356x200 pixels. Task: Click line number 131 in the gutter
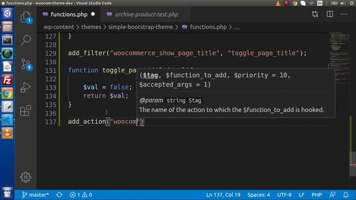(51, 71)
